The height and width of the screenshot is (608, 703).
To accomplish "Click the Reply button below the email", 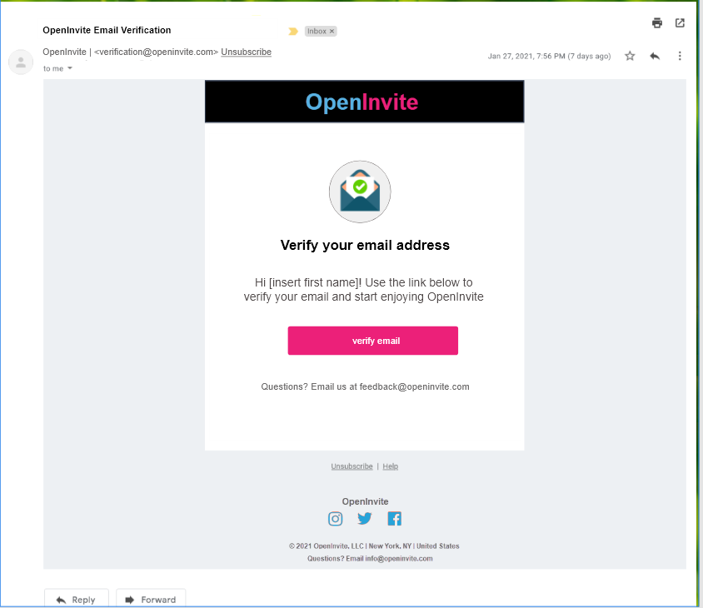I will pyautogui.click(x=75, y=599).
